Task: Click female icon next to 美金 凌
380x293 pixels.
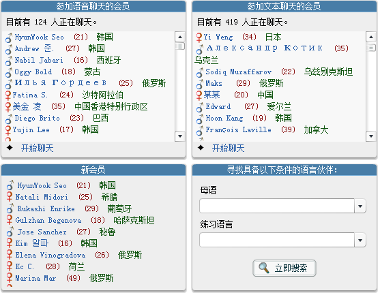Action: 8,107
